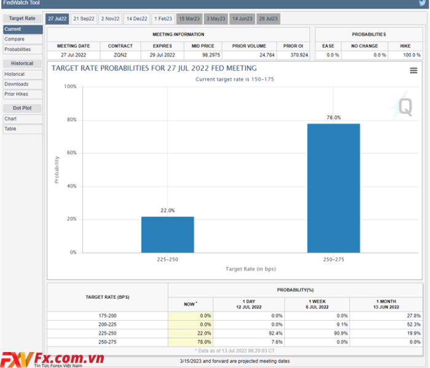Click the 1 WEEK 6 JUL 2022 header

pyautogui.click(x=318, y=304)
